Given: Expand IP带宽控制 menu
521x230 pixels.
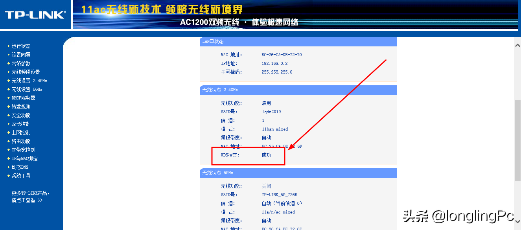Looking at the screenshot, I should coord(23,150).
